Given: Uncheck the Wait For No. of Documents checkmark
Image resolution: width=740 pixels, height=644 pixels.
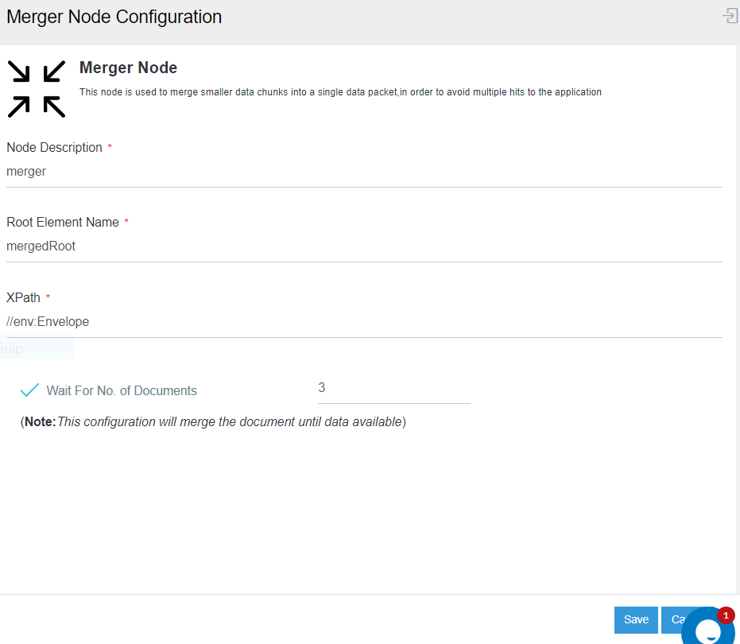Looking at the screenshot, I should pos(29,390).
